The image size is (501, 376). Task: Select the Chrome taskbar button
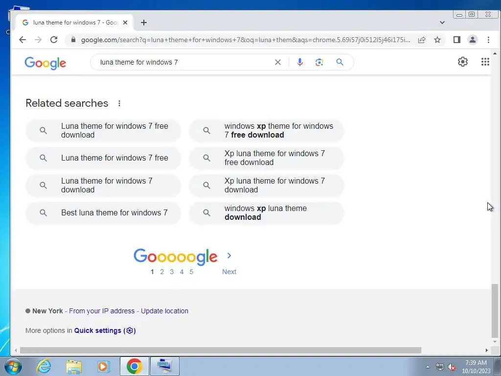pos(134,366)
